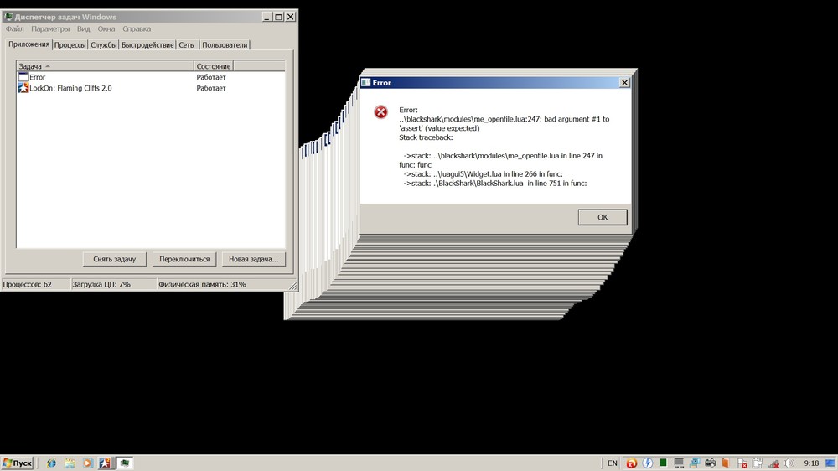Switch to LockOn Flaming Cliffs taskbar icon
The image size is (838, 471).
105,463
